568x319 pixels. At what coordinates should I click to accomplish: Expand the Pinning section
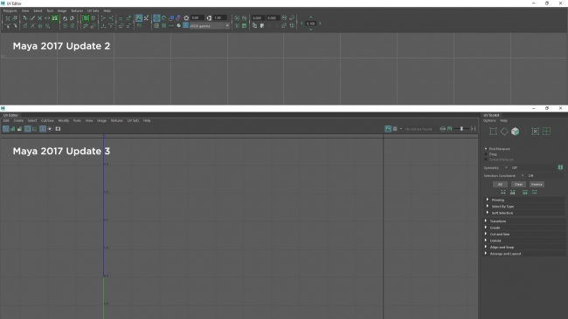[524, 200]
